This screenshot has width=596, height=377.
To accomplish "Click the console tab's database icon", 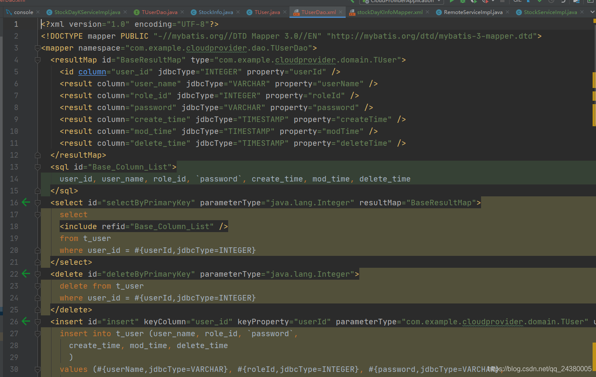I will tap(9, 12).
